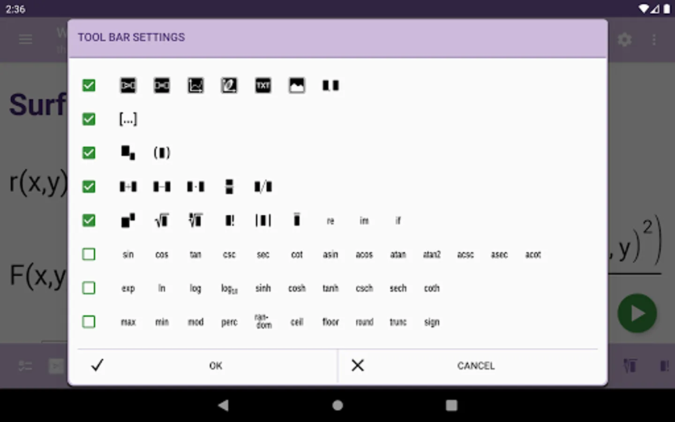This screenshot has height=422, width=675.
Task: Pick the random function
Action: coord(263,321)
